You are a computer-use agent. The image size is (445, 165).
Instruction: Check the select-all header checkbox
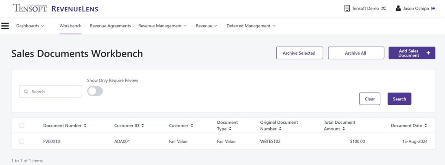click(x=22, y=126)
